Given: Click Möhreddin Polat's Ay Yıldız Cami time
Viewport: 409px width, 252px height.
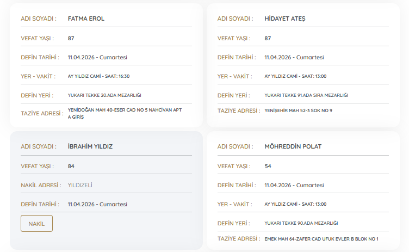Looking at the screenshot, I should coord(295,204).
